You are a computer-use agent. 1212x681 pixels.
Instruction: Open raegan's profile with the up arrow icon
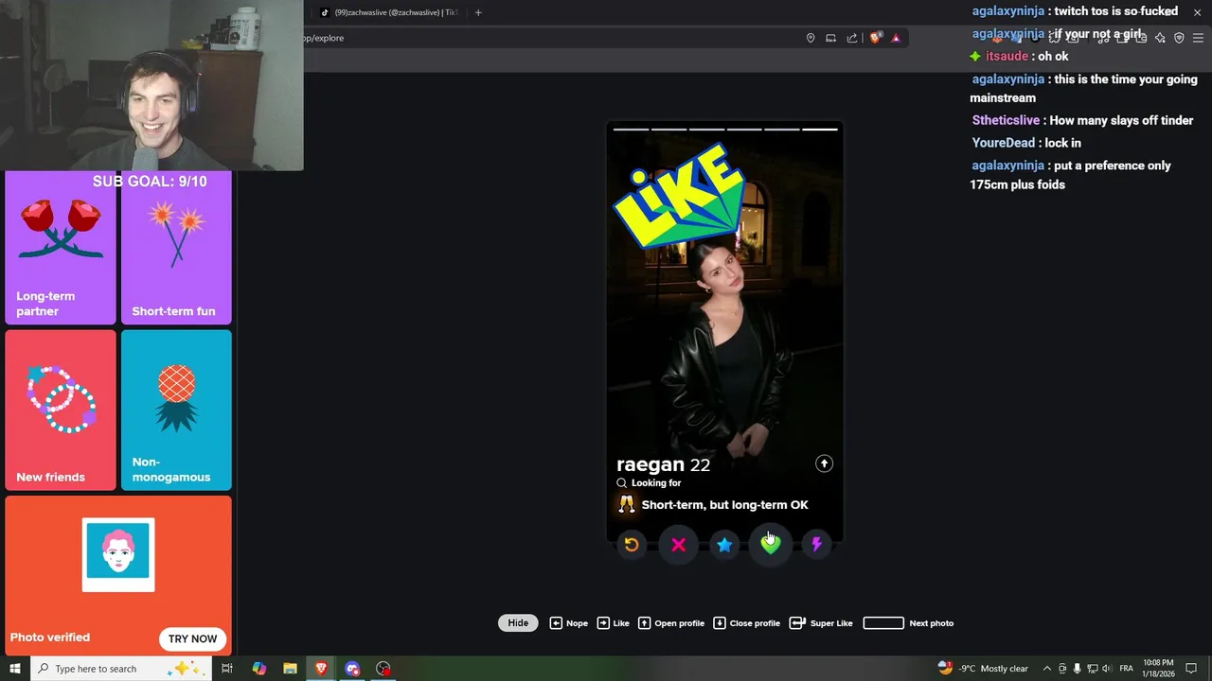(824, 463)
